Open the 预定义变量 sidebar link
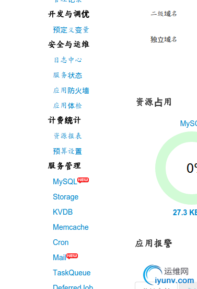Viewport: 197px width, 289px height. [x=71, y=30]
